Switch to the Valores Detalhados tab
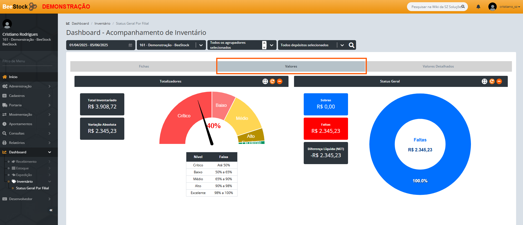This screenshot has height=225, width=523. pos(438,66)
